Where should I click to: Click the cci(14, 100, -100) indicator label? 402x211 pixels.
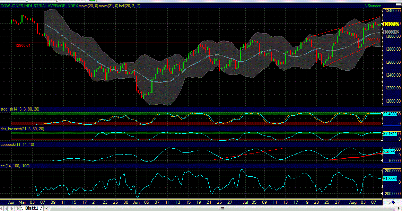pyautogui.click(x=15, y=166)
